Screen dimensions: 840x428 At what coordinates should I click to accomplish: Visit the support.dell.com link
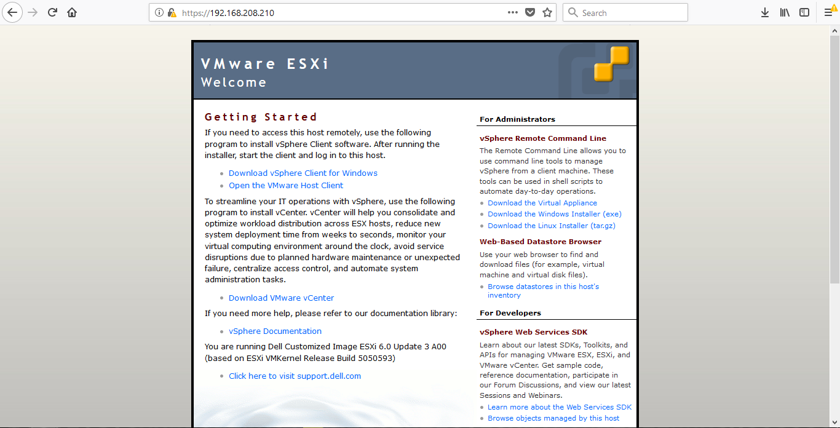tap(295, 376)
